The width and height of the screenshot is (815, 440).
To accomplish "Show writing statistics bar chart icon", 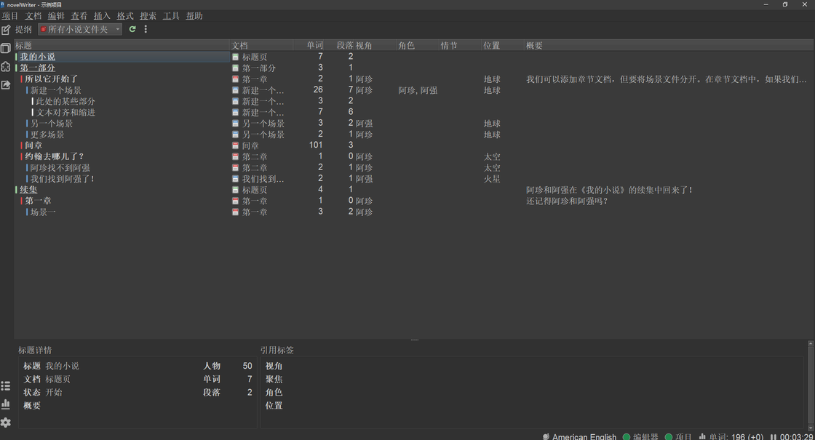I will pyautogui.click(x=6, y=404).
